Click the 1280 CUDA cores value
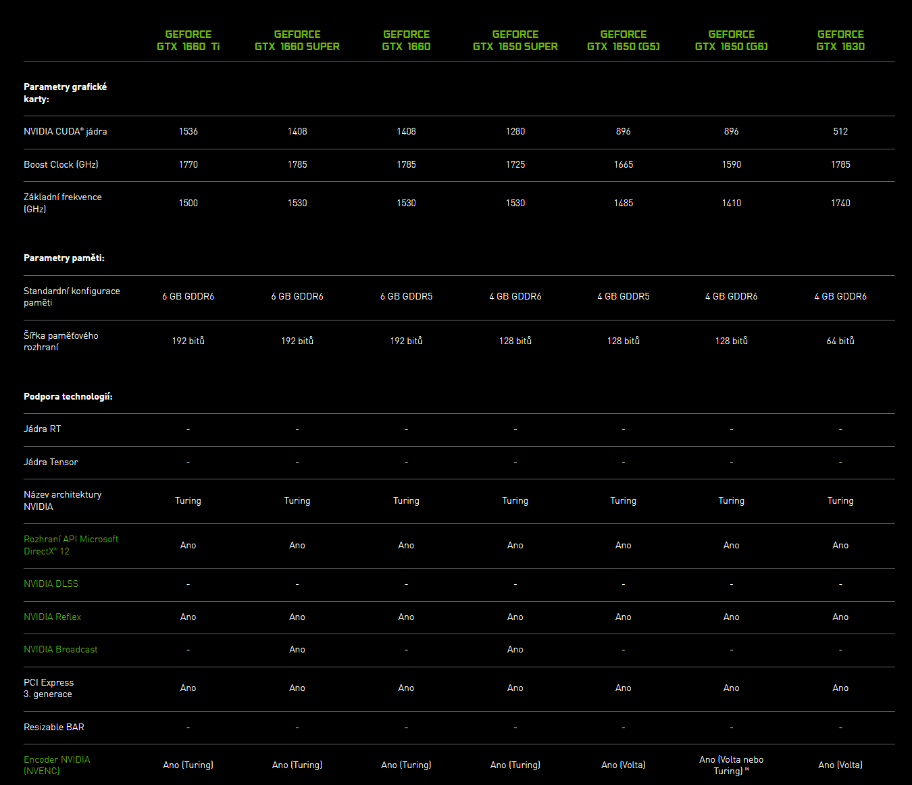This screenshot has width=912, height=785. [515, 131]
